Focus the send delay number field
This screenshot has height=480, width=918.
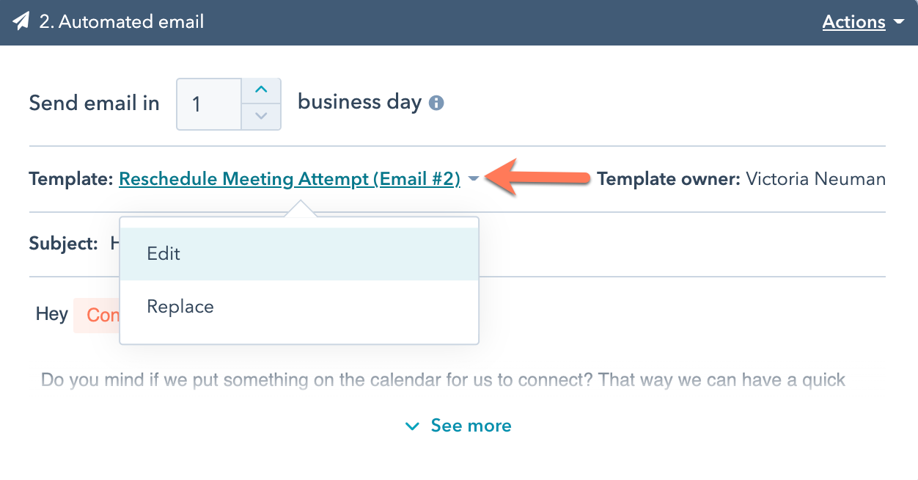click(x=209, y=104)
